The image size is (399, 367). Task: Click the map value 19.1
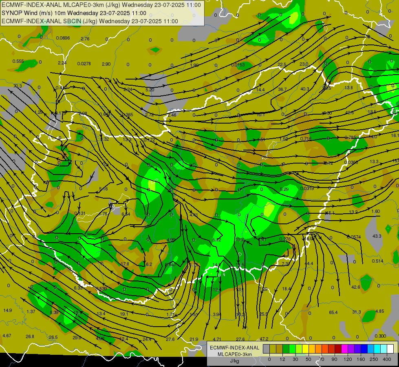124,314
